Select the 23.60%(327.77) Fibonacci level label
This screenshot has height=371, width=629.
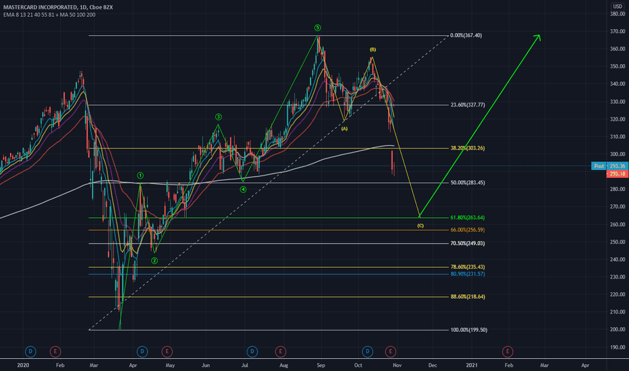pos(468,105)
